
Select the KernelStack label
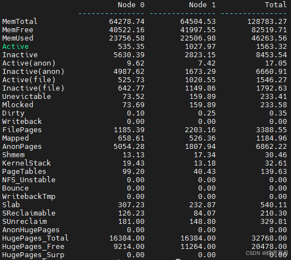(x=27, y=163)
